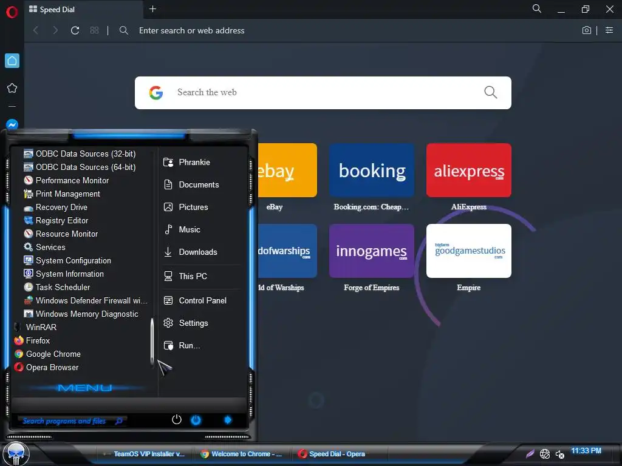Open the World of Warships tile
The height and width of the screenshot is (466, 622).
click(x=287, y=251)
